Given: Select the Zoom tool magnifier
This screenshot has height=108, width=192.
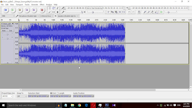Looking at the screenshot, I should coord(50,12).
